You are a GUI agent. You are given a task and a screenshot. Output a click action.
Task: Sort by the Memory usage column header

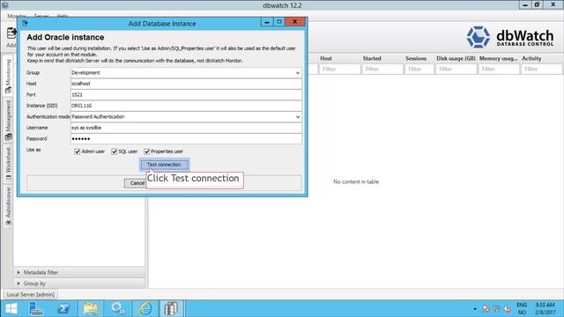click(x=499, y=58)
